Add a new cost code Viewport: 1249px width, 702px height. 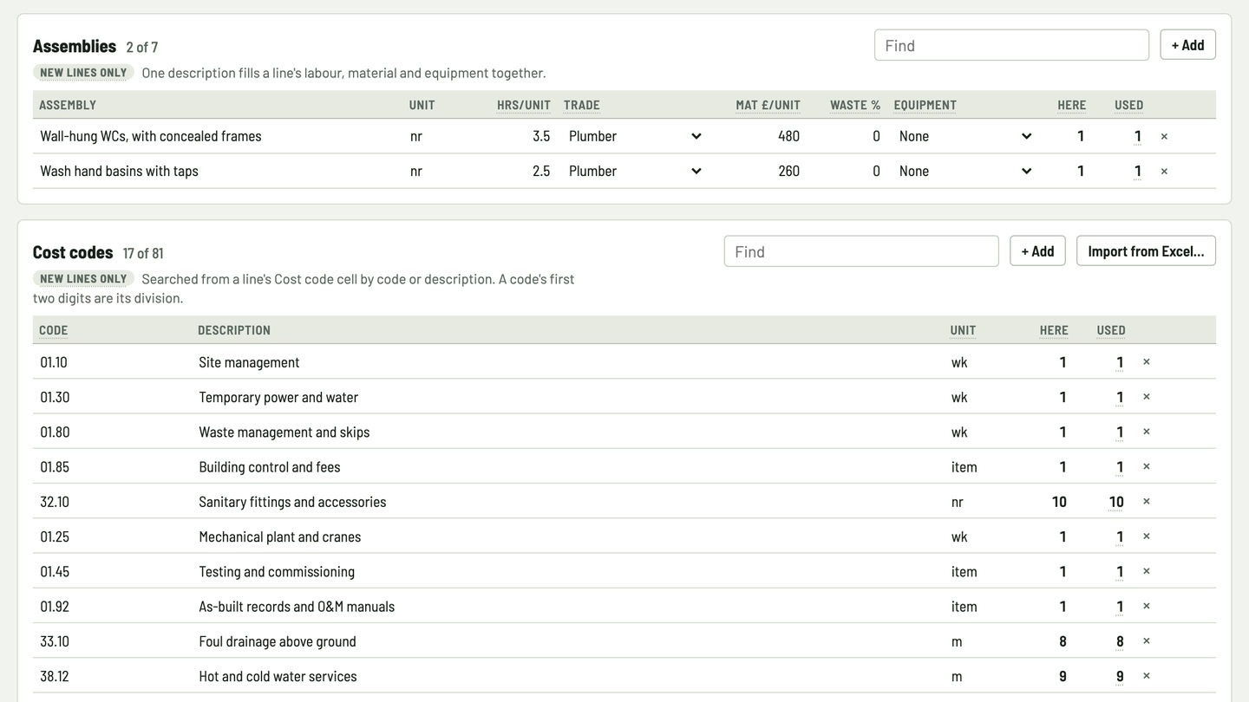pos(1037,251)
